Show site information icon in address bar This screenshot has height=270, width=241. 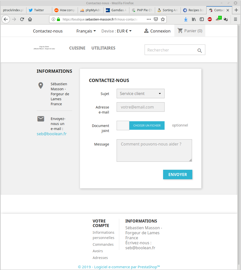[x=53, y=19]
